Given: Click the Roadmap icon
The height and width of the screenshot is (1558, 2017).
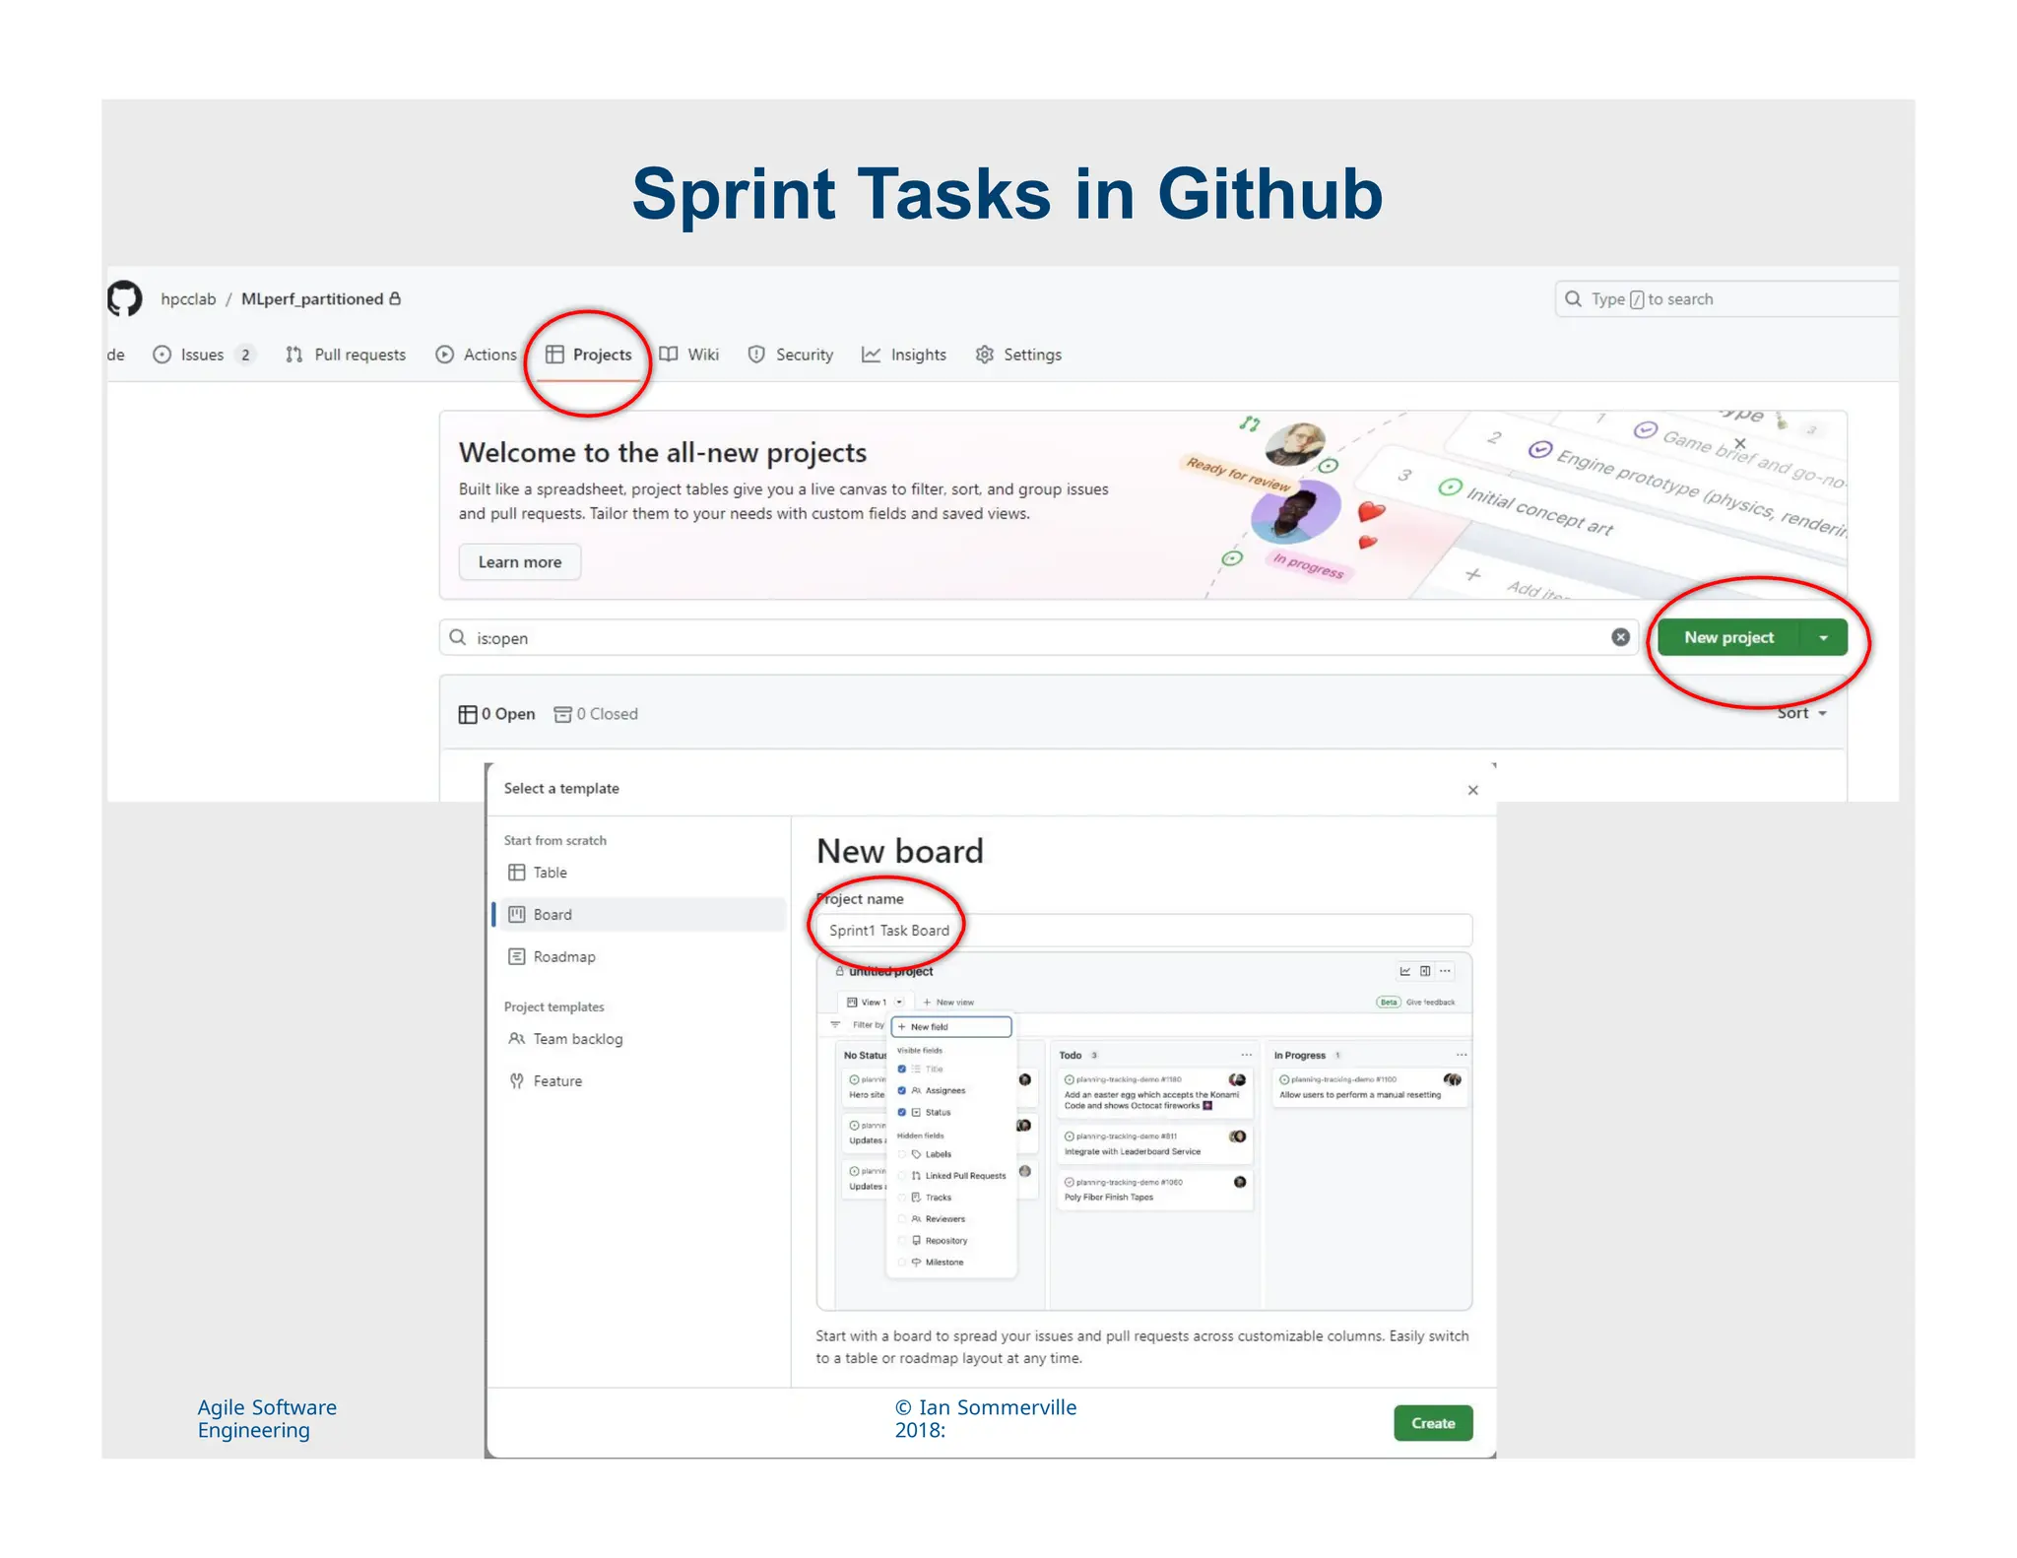Looking at the screenshot, I should (516, 956).
